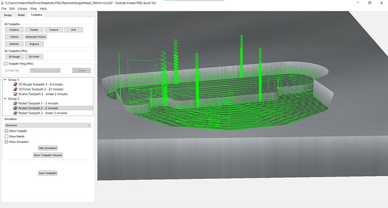Collapse the Group 2 tree node

tap(5, 98)
